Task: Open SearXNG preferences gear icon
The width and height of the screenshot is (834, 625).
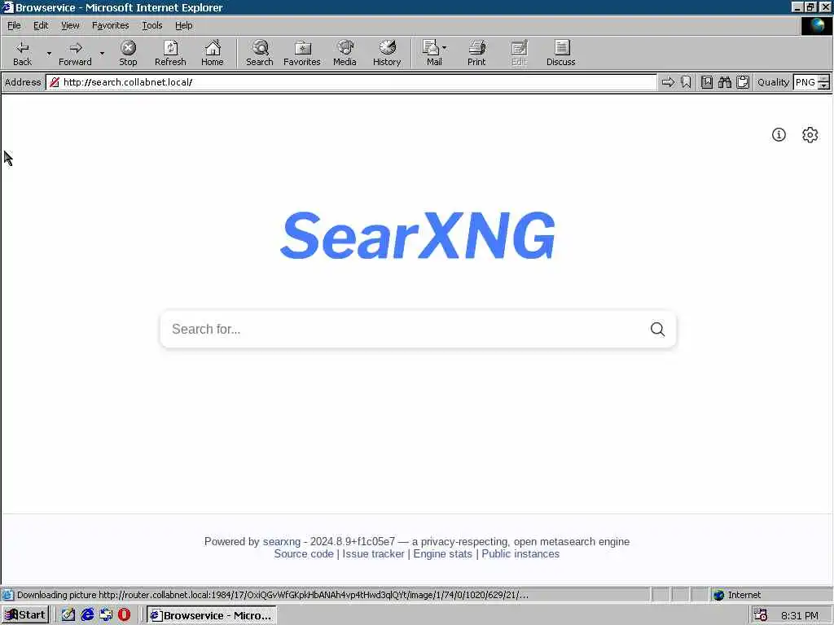Action: point(810,135)
